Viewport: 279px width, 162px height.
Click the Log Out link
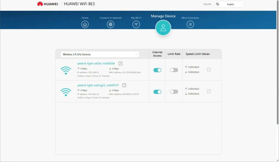pyautogui.click(x=207, y=4)
